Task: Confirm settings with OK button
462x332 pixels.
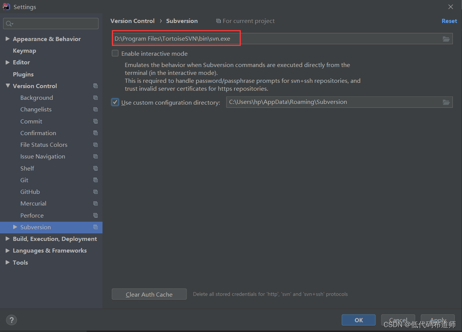Action: click(x=359, y=320)
